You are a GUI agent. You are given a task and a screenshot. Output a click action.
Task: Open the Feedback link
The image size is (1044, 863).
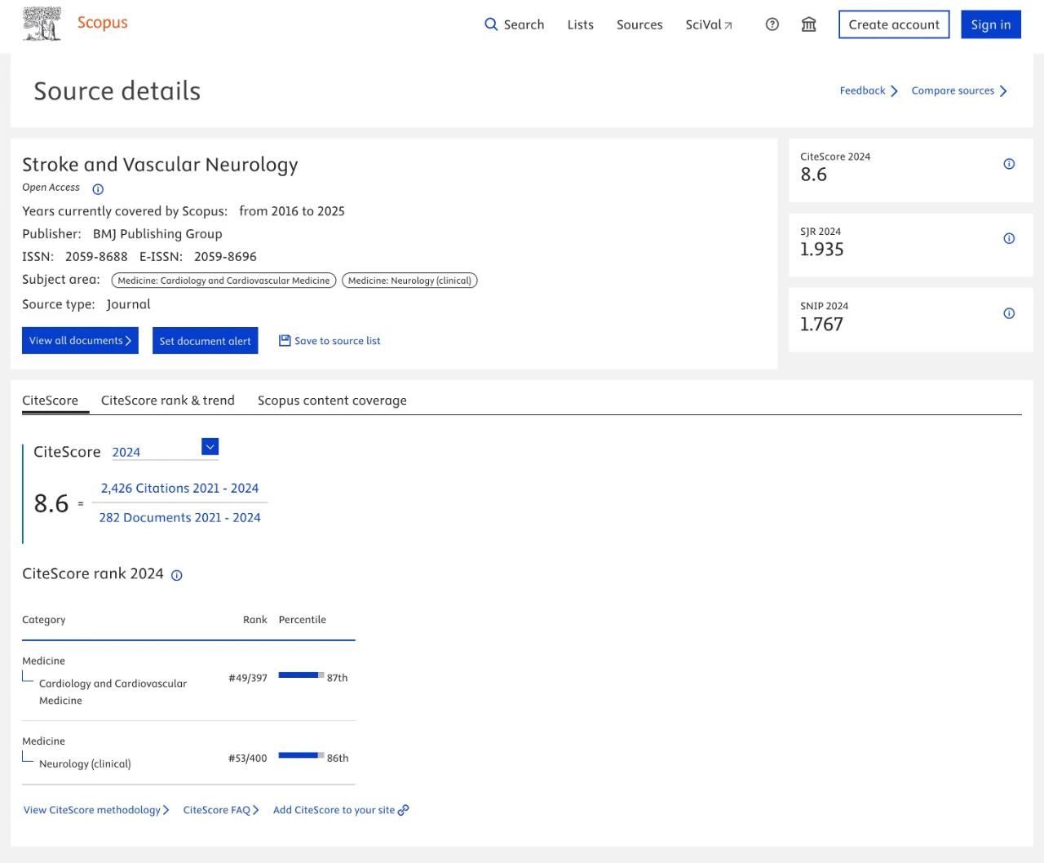pos(868,91)
